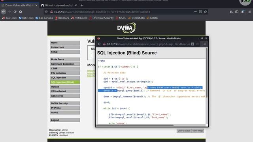
Task: Open Kali Forums bookmark
Action: 44,18
